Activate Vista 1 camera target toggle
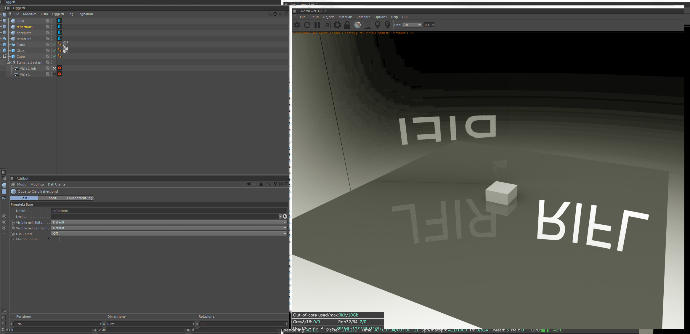This screenshot has height=334, width=690. [x=54, y=74]
